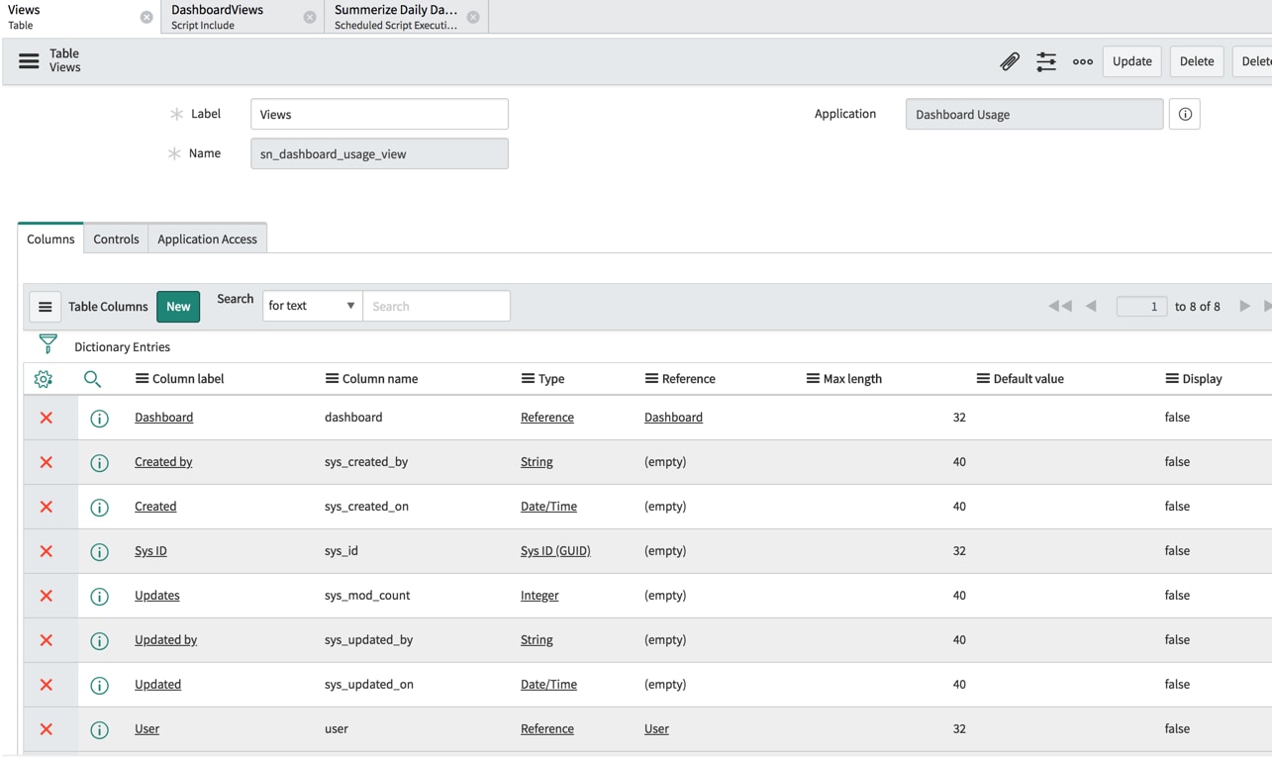Screen dimensions: 1272x757
Task: Open the more options ellipsis menu
Action: coord(1082,61)
